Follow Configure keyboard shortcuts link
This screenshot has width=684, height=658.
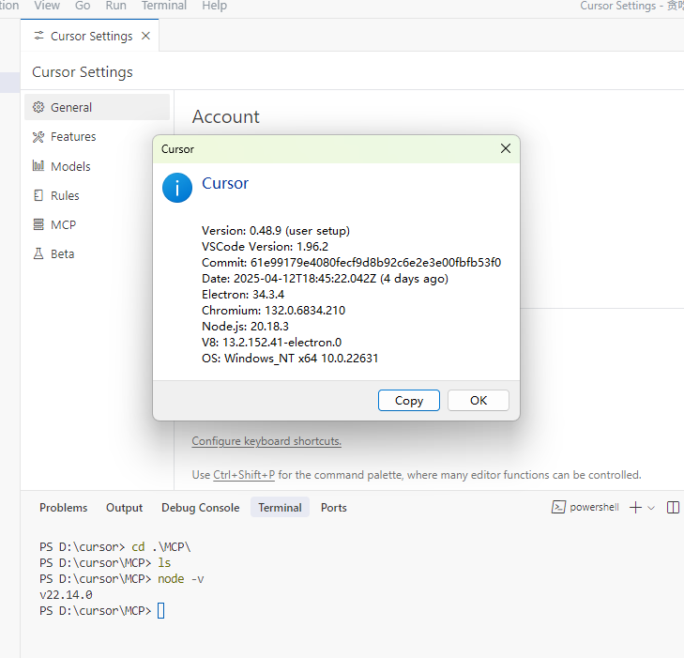coord(266,441)
